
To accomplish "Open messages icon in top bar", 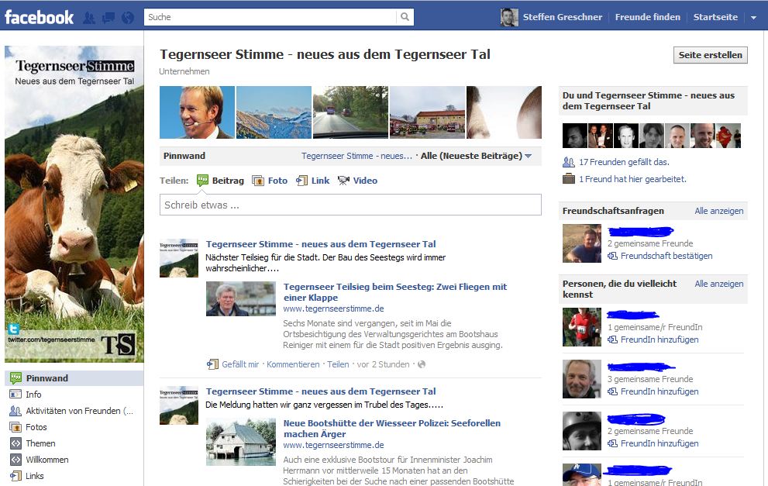I will 108,18.
